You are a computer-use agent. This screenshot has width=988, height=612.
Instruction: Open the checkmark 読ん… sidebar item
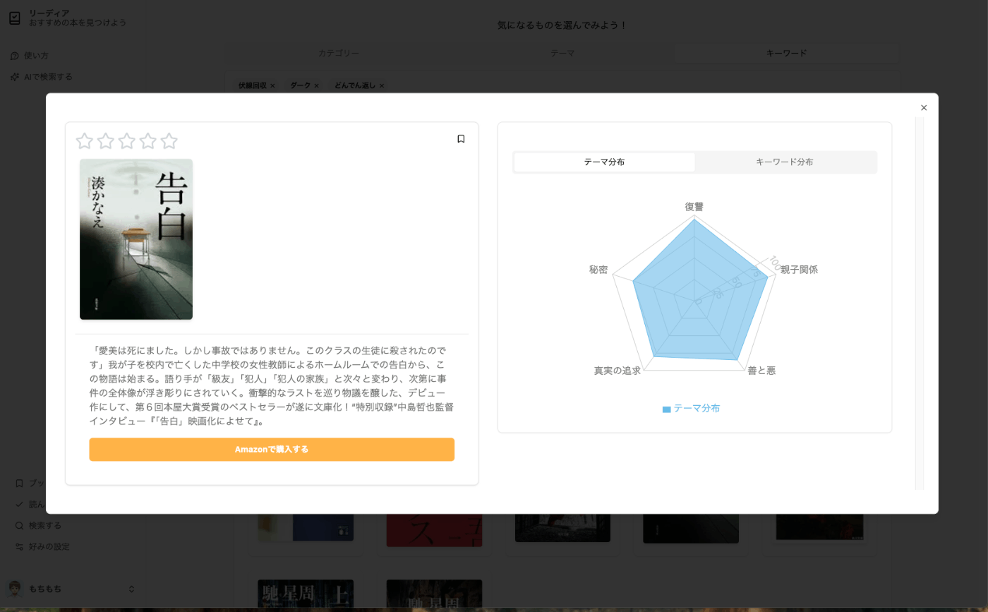tap(30, 505)
